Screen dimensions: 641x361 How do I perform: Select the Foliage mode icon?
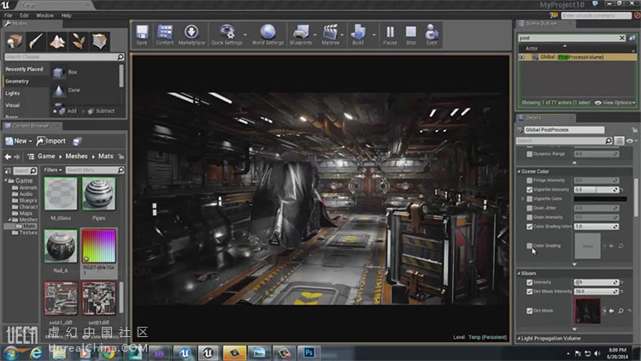(79, 42)
